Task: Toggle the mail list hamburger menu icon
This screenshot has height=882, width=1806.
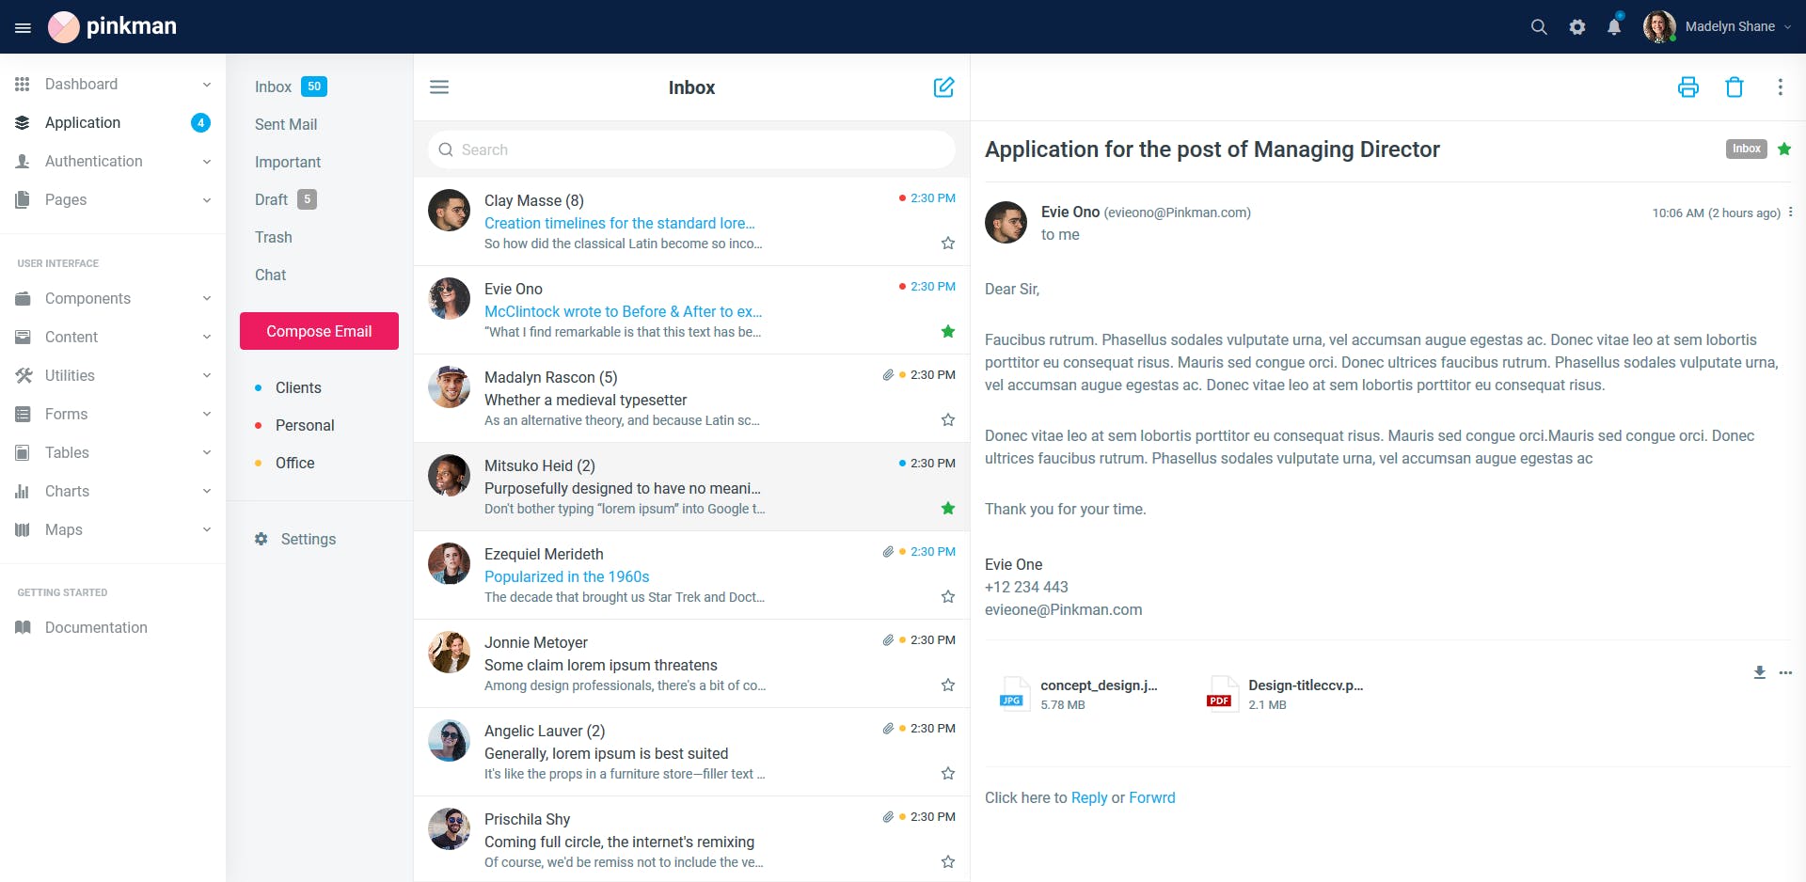Action: (439, 87)
